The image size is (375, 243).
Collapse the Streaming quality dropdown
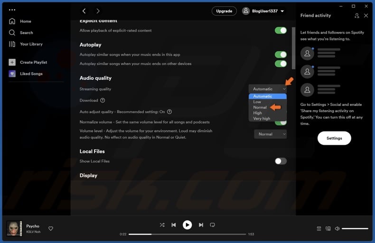(268, 89)
